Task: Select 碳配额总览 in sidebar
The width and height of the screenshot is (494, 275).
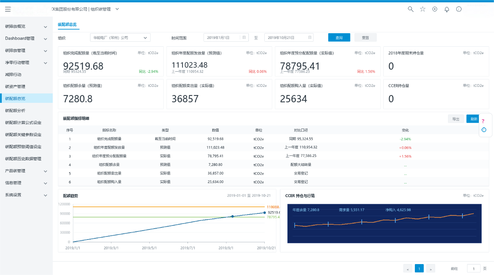Action: click(26, 99)
